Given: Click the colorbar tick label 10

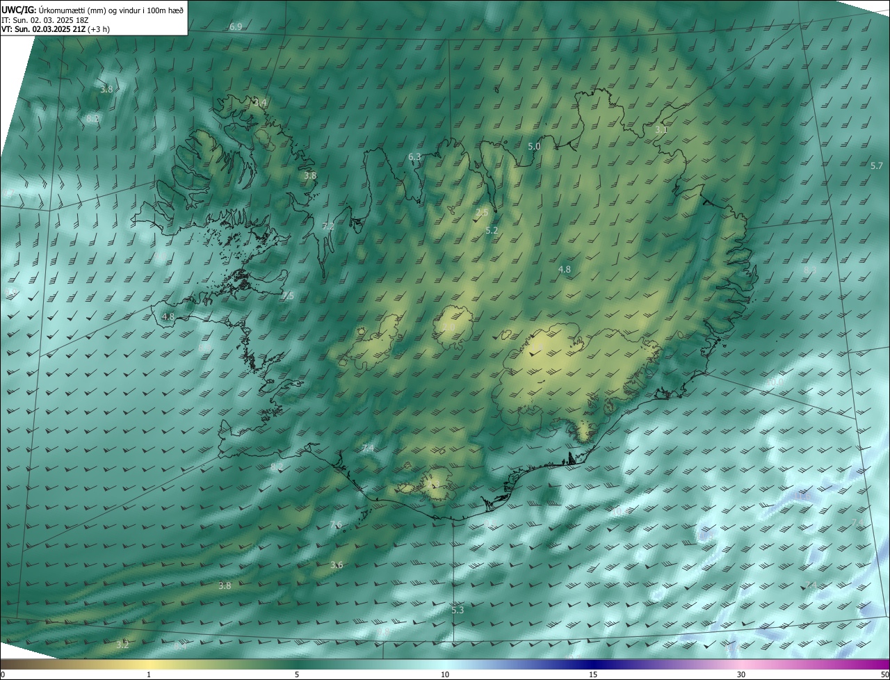Looking at the screenshot, I should pyautogui.click(x=445, y=675).
